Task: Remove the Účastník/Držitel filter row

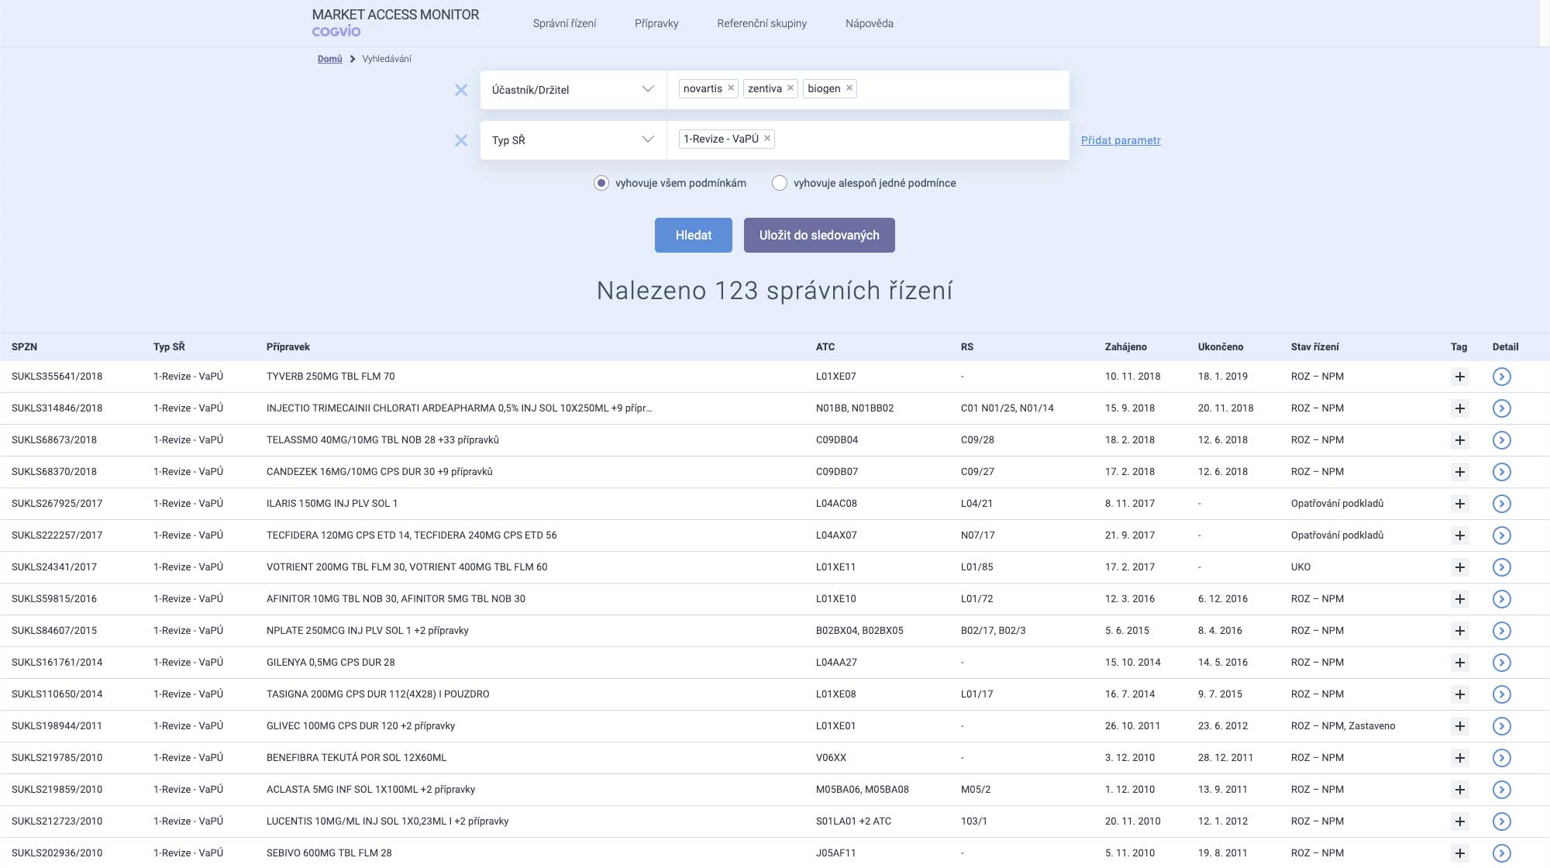Action: coord(461,90)
